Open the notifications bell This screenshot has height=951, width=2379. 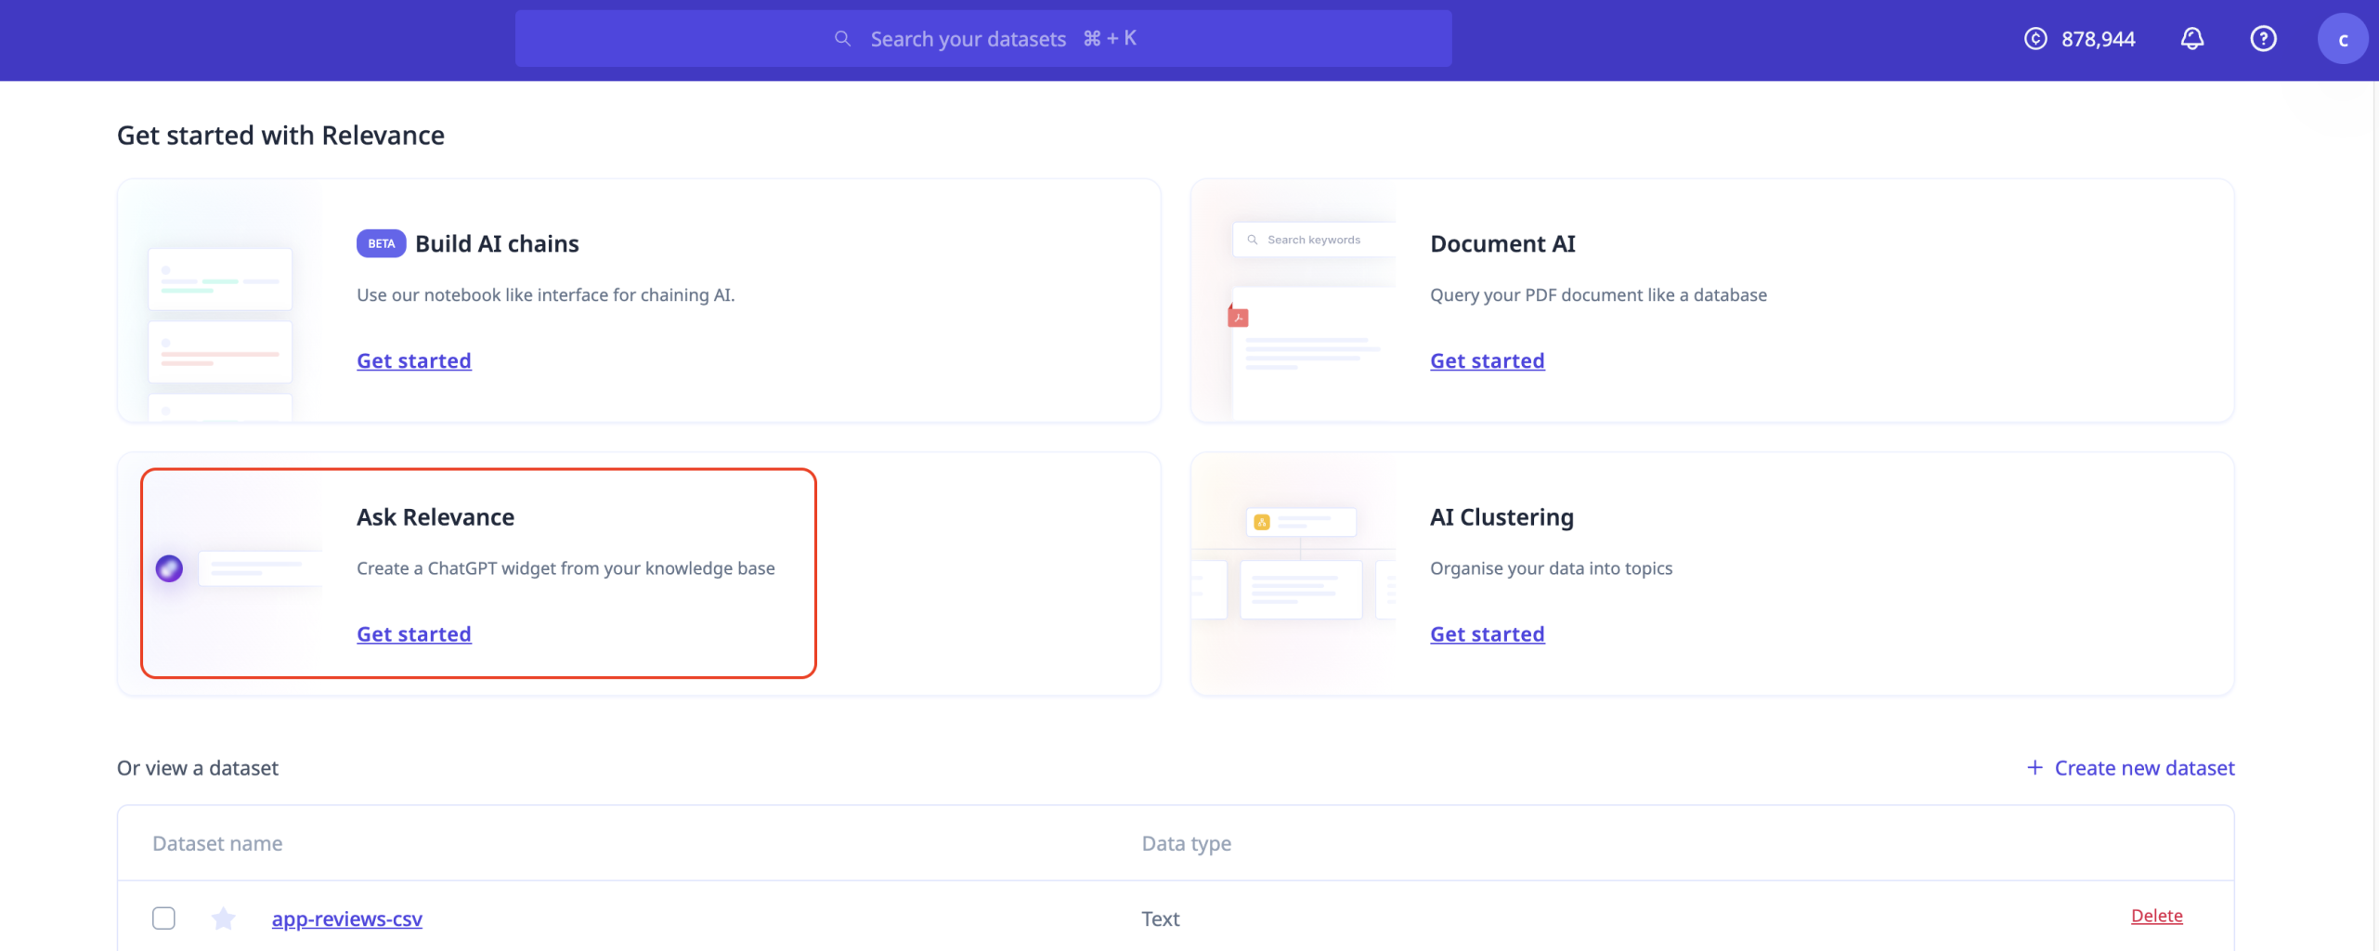[2191, 39]
